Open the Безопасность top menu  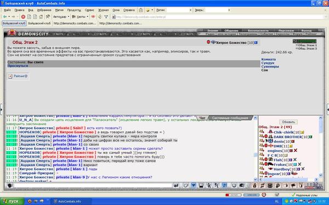(x=258, y=31)
